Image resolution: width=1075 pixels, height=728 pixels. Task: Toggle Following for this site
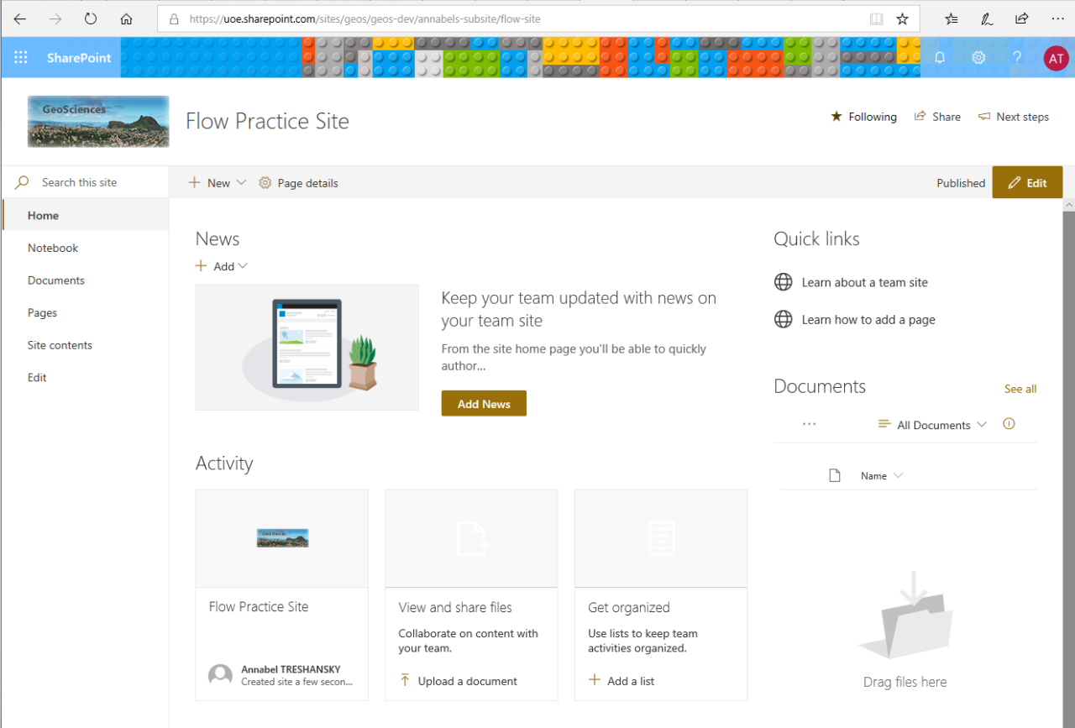click(863, 117)
